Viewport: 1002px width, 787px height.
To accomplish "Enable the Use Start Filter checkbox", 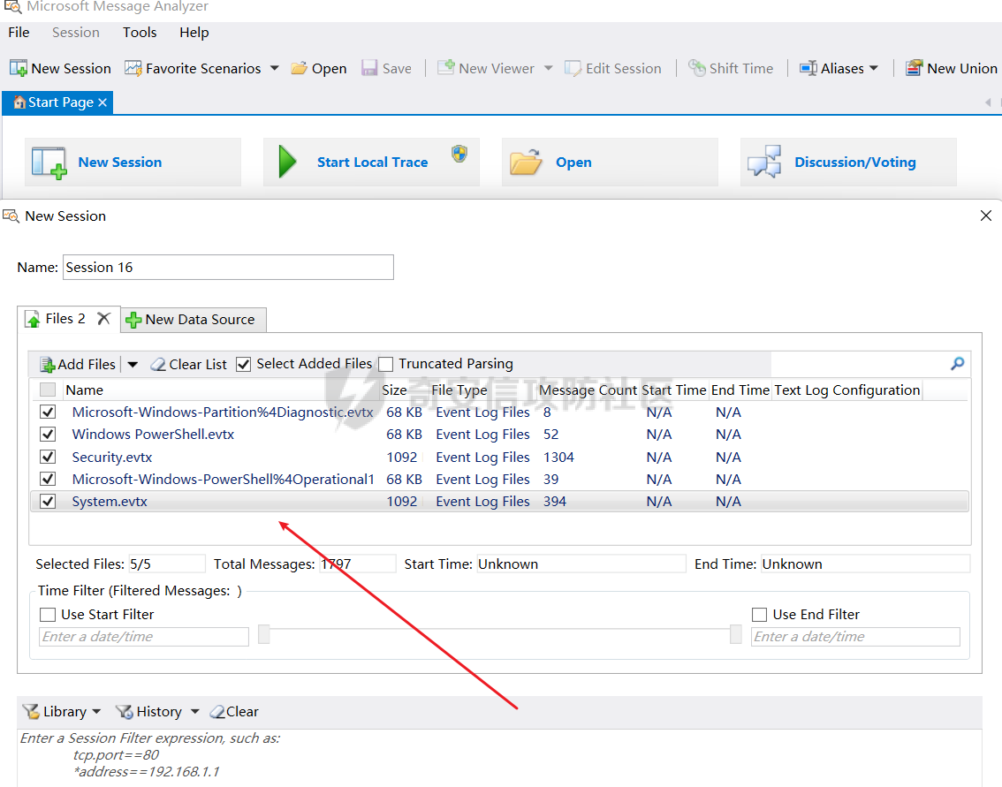I will (x=48, y=614).
